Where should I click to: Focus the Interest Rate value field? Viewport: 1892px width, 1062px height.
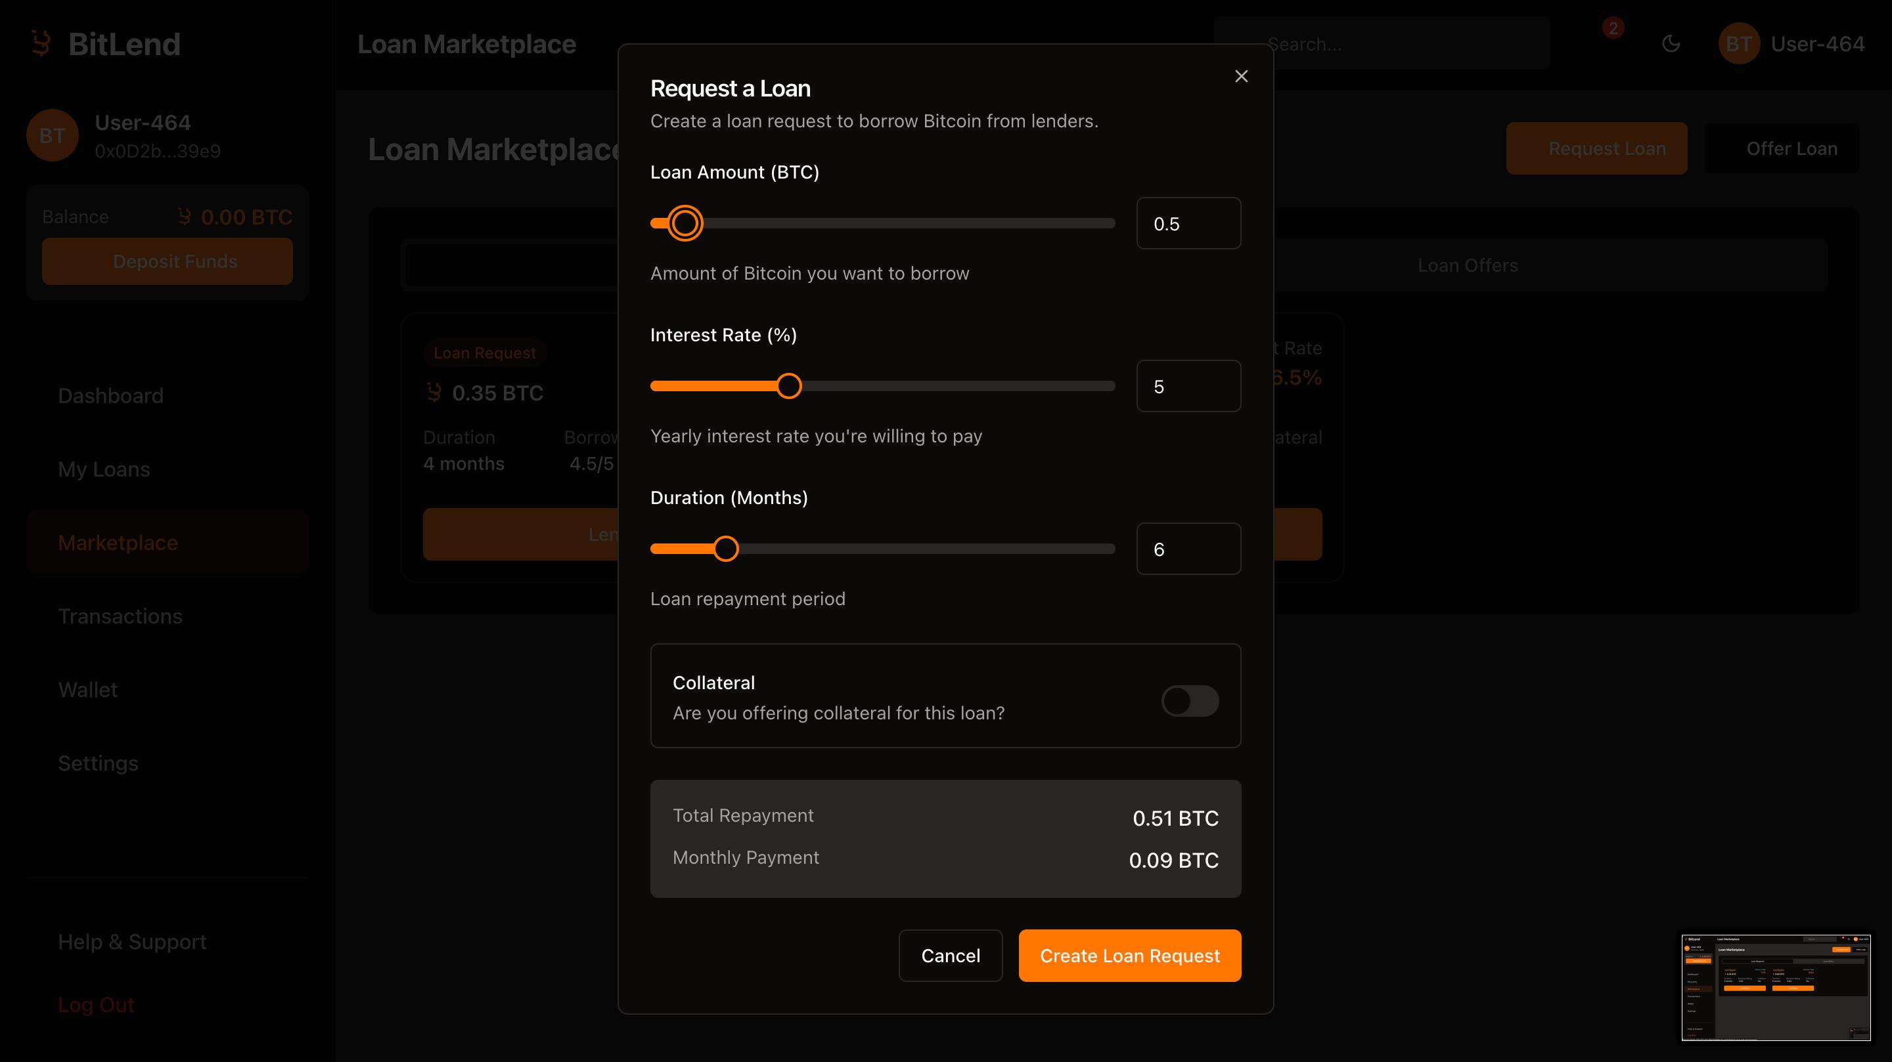[x=1188, y=387]
